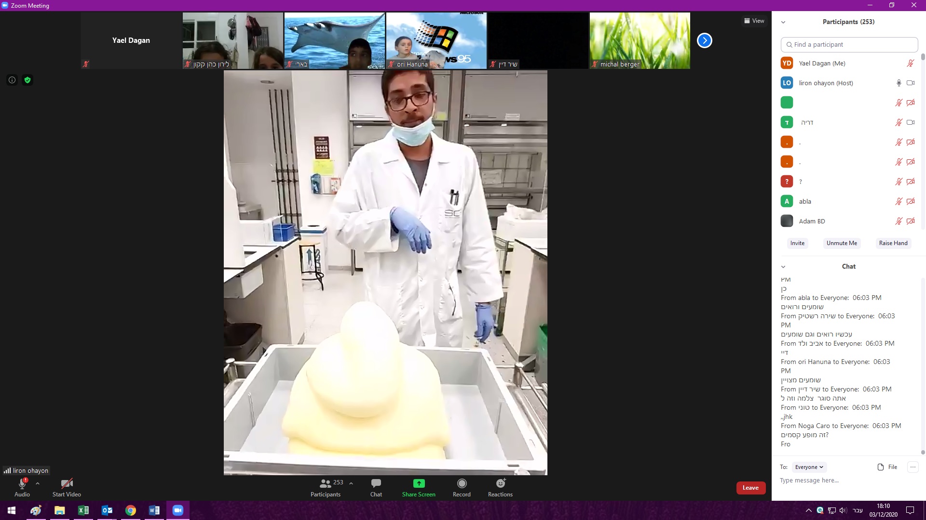
Task: Open the View layout menu
Action: 754,21
